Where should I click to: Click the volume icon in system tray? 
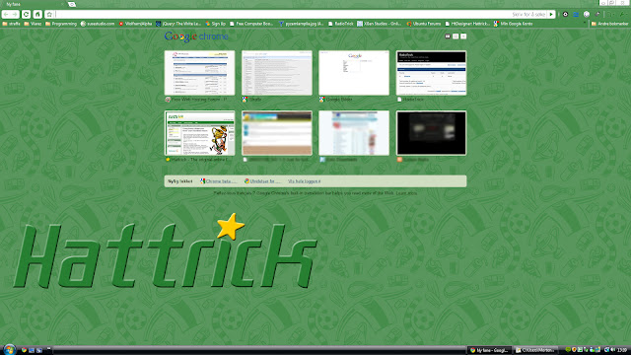click(x=612, y=350)
